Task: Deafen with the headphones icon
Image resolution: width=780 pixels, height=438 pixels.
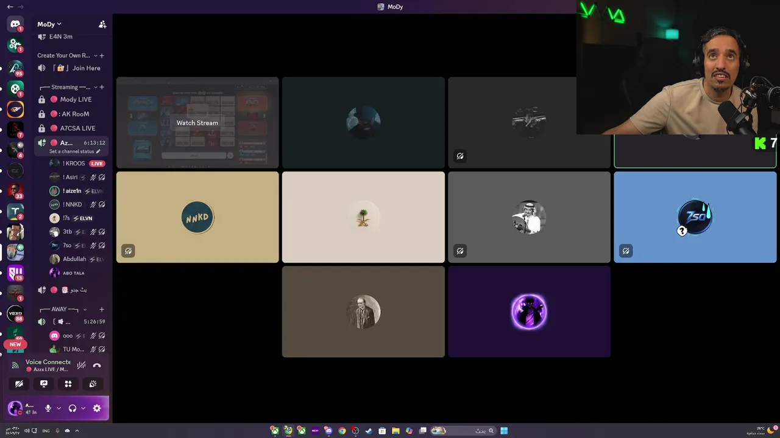Action: [x=73, y=408]
